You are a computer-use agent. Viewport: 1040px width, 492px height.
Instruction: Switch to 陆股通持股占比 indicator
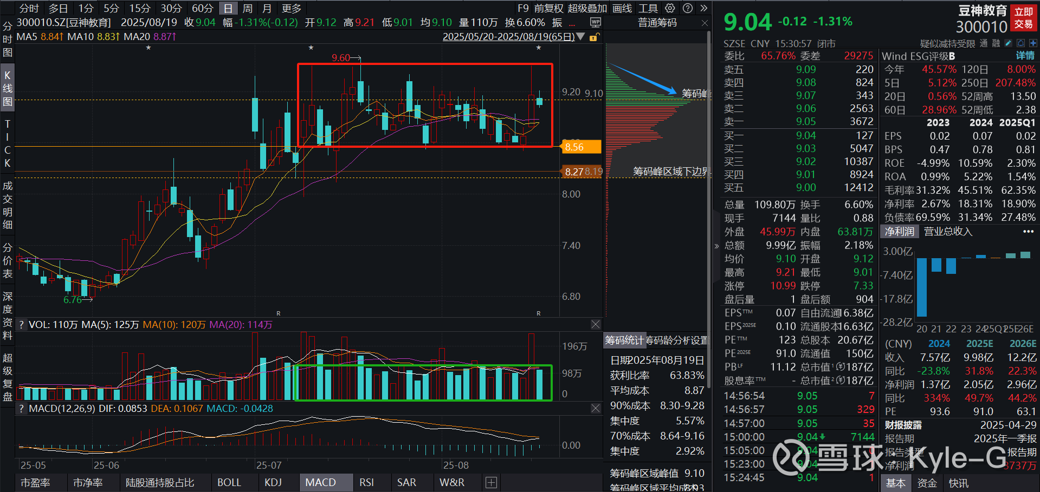[160, 482]
